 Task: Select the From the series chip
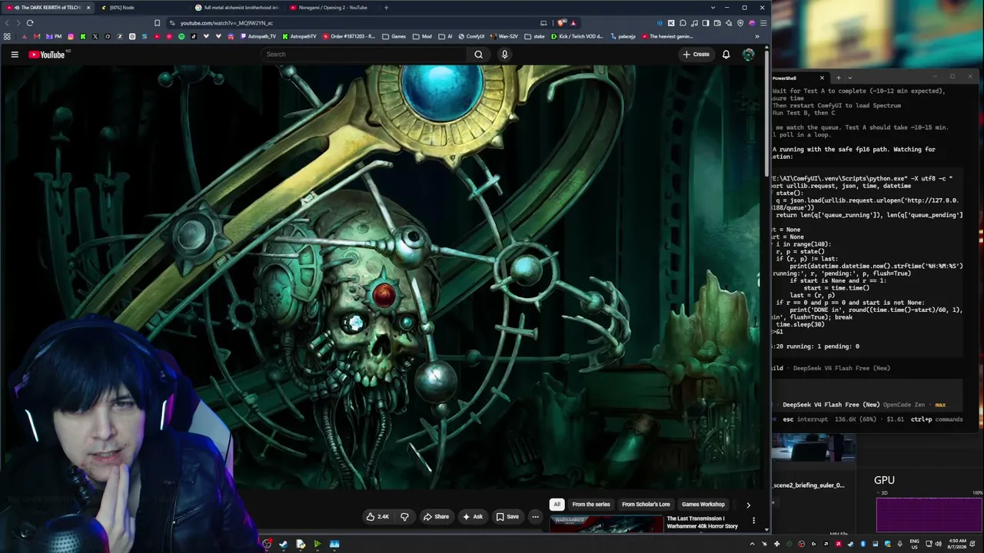click(x=591, y=505)
